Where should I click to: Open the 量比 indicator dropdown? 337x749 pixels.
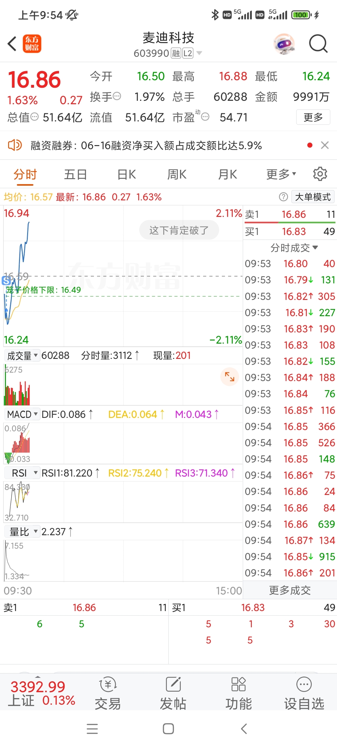(x=22, y=532)
